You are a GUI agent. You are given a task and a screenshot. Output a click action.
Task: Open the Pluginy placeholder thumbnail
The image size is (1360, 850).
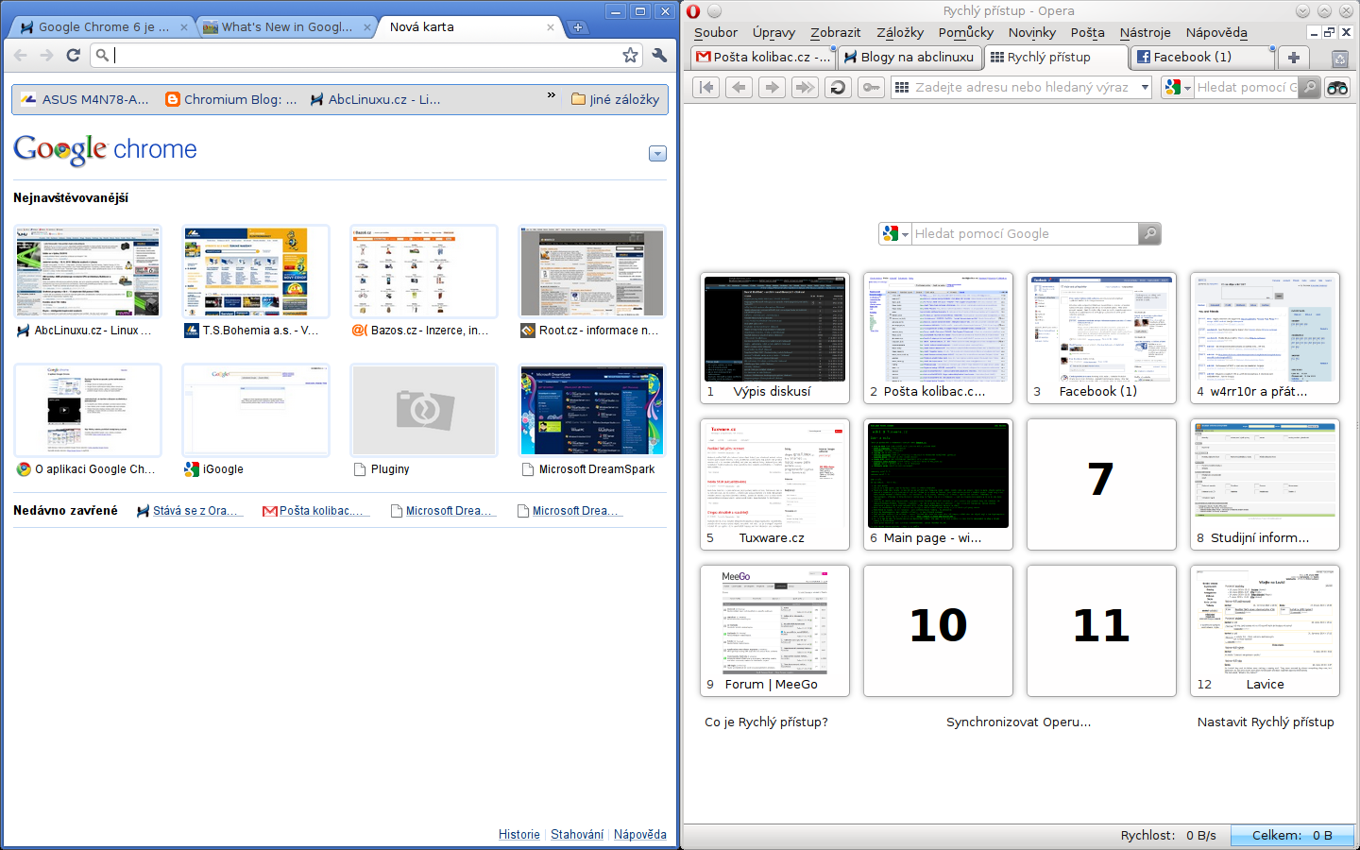[424, 410]
